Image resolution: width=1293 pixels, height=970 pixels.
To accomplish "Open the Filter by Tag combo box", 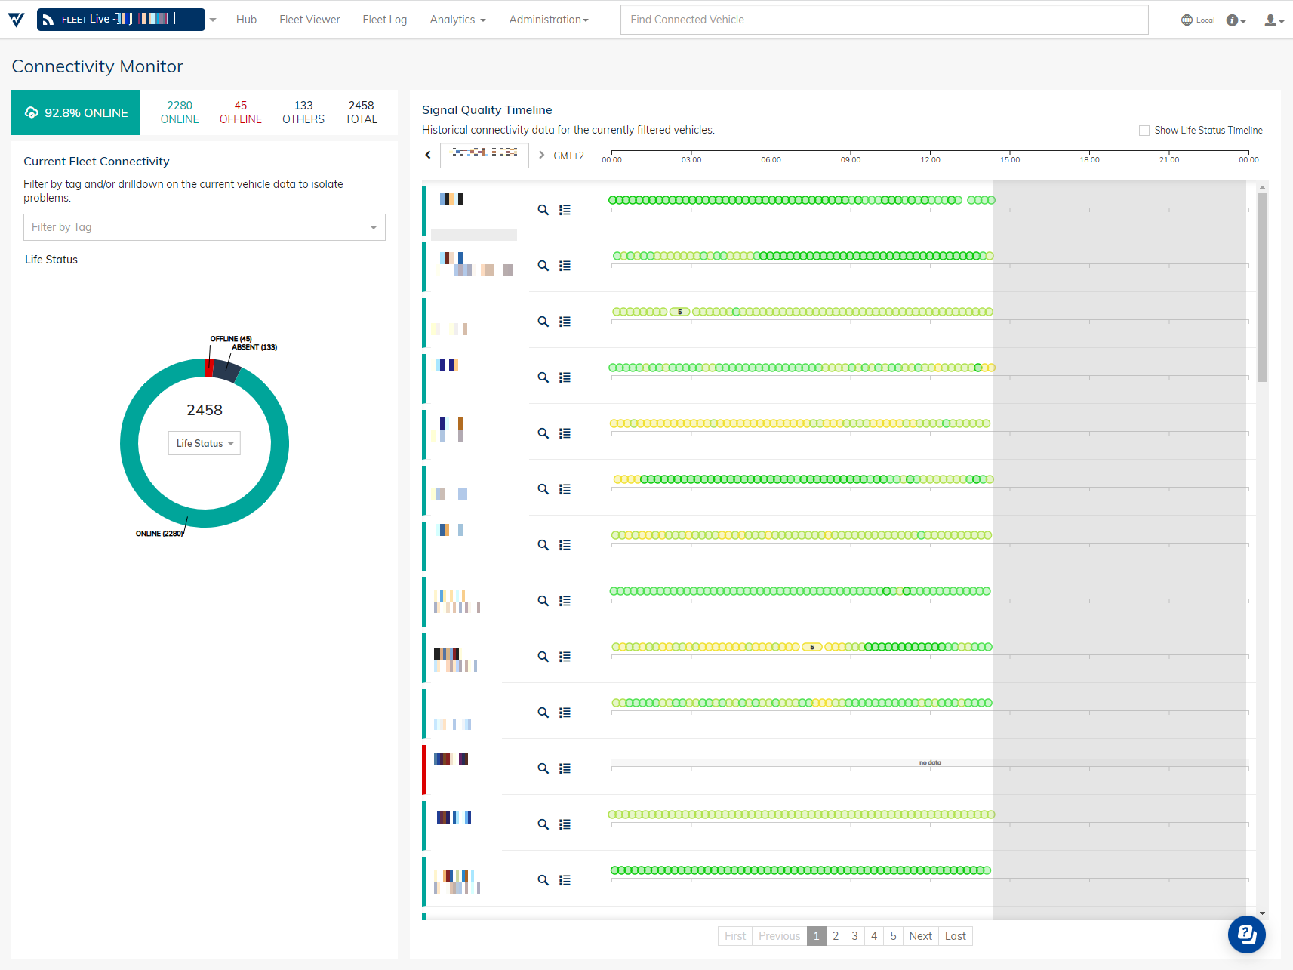I will pos(205,227).
